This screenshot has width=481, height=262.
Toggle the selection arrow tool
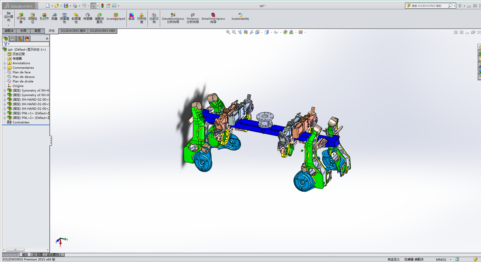[x=93, y=6]
